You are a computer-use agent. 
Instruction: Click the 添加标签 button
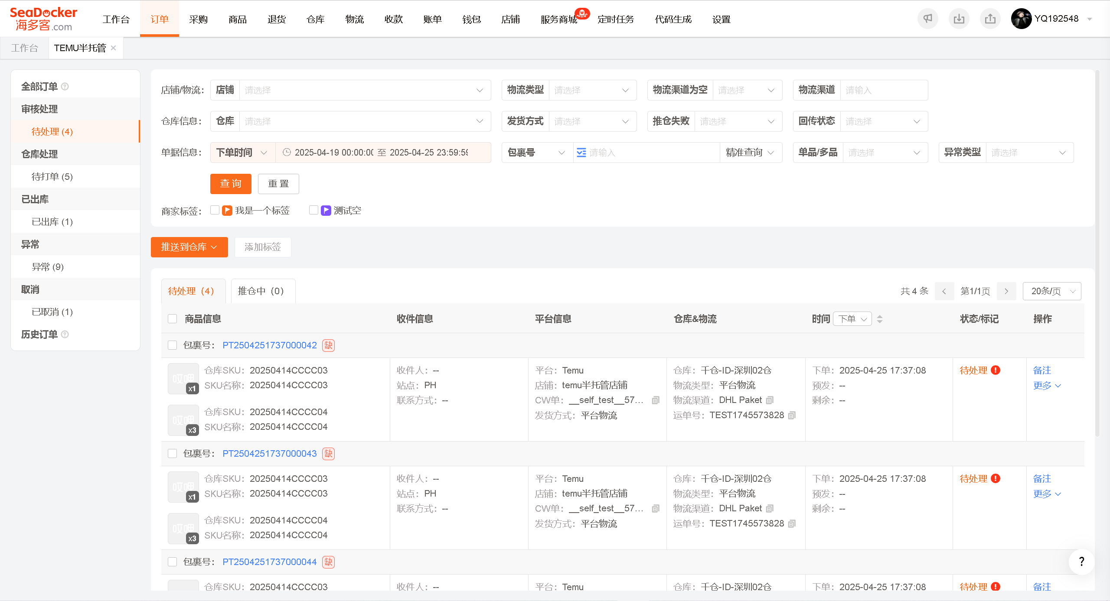[263, 247]
